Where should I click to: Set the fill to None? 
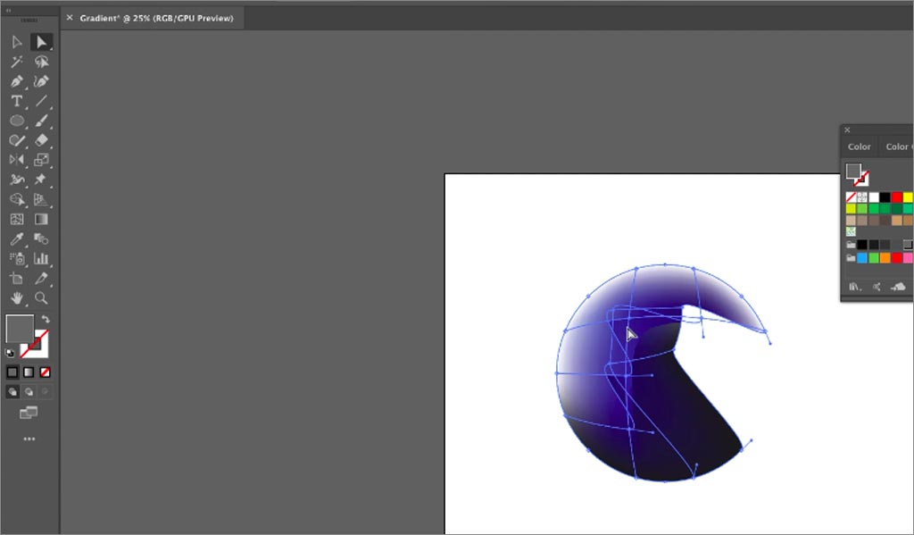45,371
